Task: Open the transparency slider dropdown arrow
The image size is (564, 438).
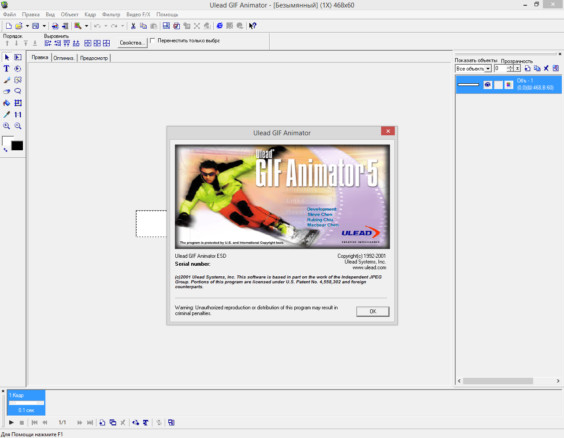Action: [x=517, y=68]
